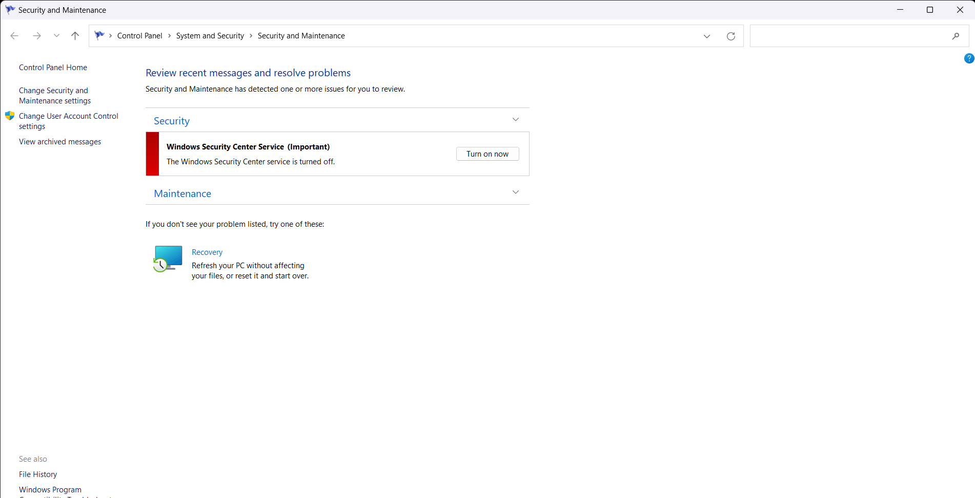Expand chevron after System and Security breadcrumb
The height and width of the screenshot is (498, 975).
pos(251,36)
